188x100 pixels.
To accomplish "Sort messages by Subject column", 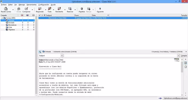I will (60, 15).
